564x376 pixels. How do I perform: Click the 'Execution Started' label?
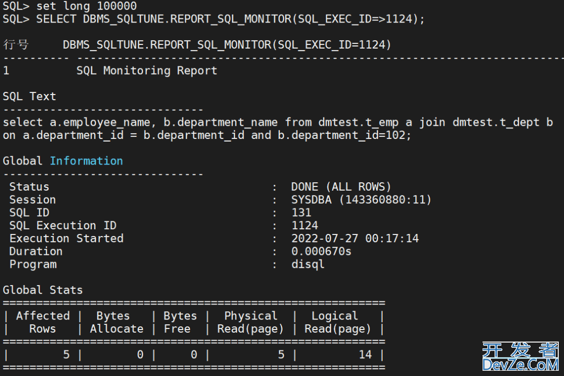pos(66,239)
